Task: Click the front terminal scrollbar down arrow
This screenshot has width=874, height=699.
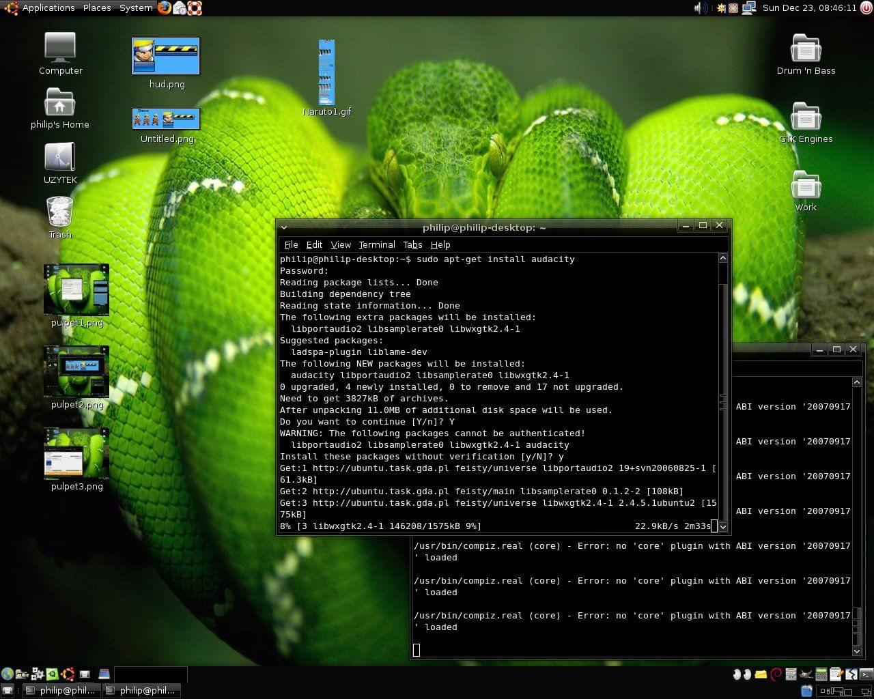Action: coord(723,527)
